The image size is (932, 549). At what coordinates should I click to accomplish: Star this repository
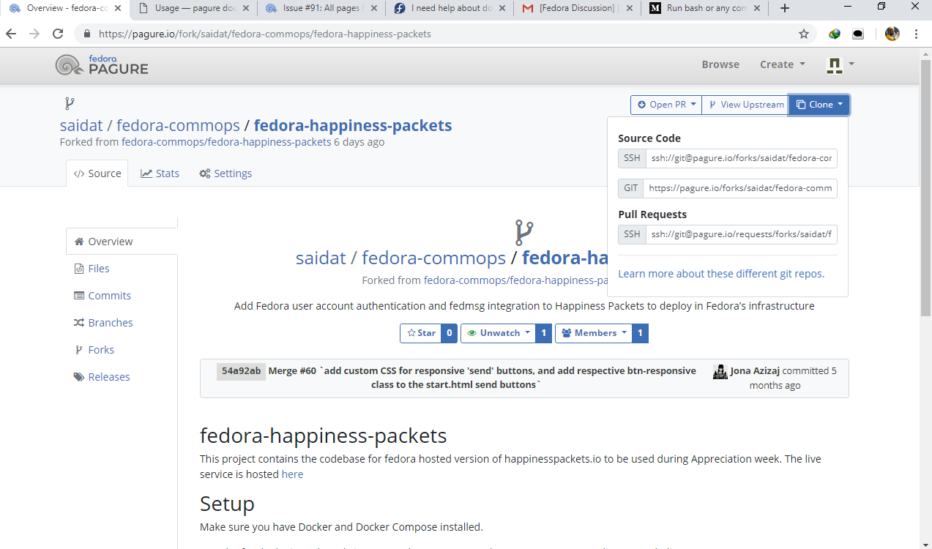pos(421,333)
